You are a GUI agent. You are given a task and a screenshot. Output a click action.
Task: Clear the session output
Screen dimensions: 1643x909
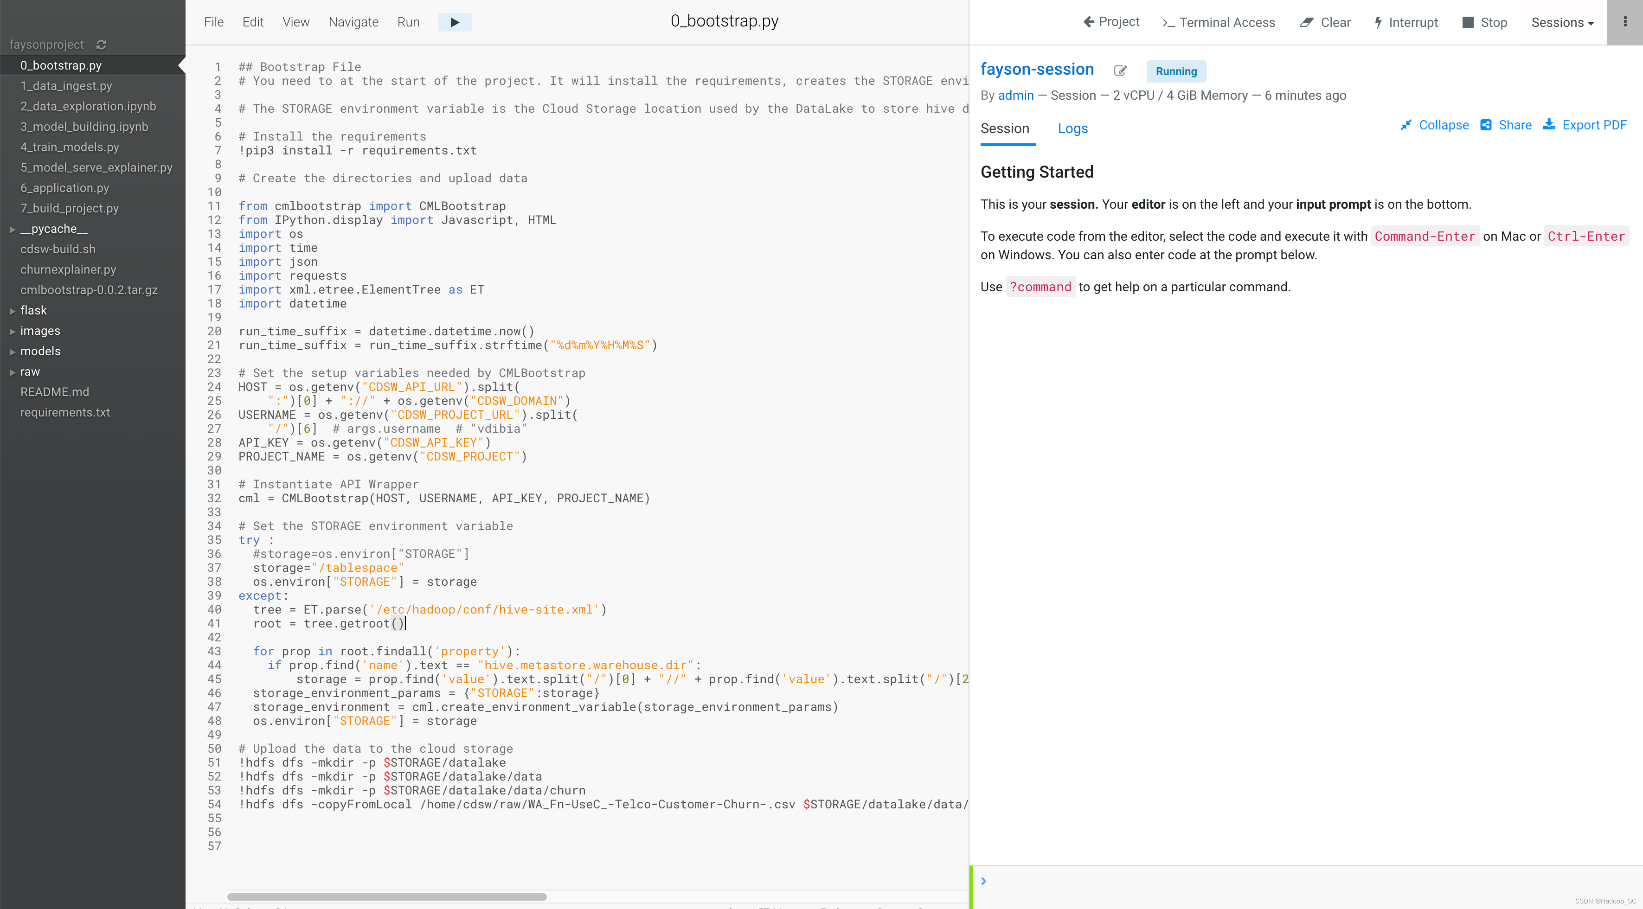(1325, 22)
